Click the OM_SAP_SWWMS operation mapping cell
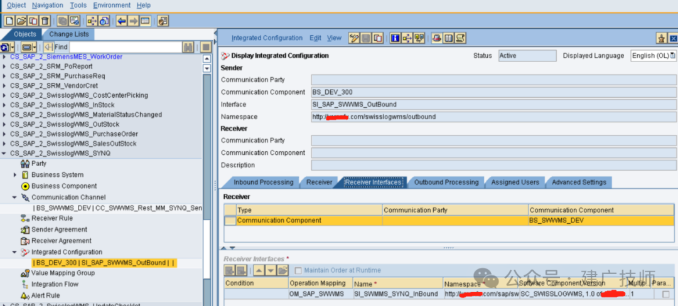This screenshot has height=306, width=678. coord(321,294)
